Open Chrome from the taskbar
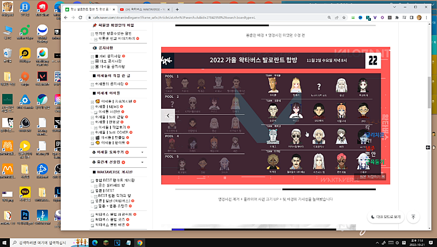Screen dimensions: 437x247 click(140, 243)
